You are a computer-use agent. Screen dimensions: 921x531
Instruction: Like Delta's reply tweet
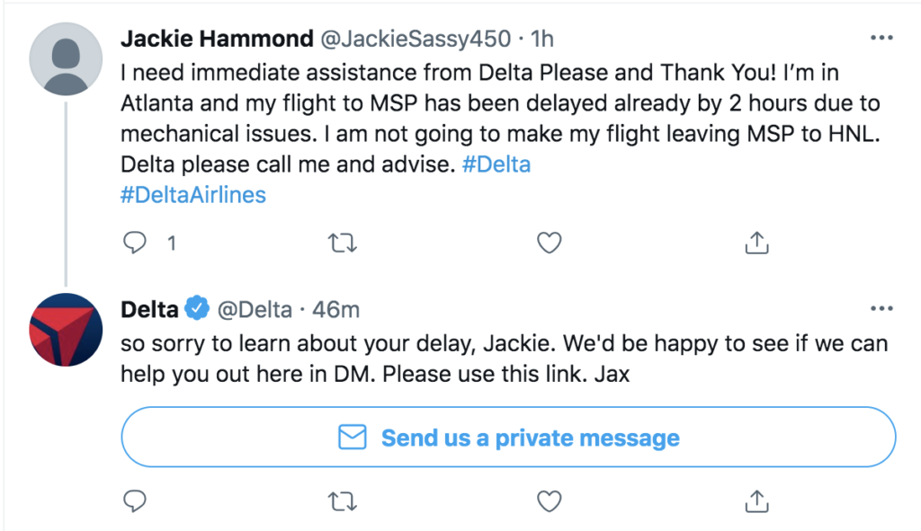[x=549, y=501]
